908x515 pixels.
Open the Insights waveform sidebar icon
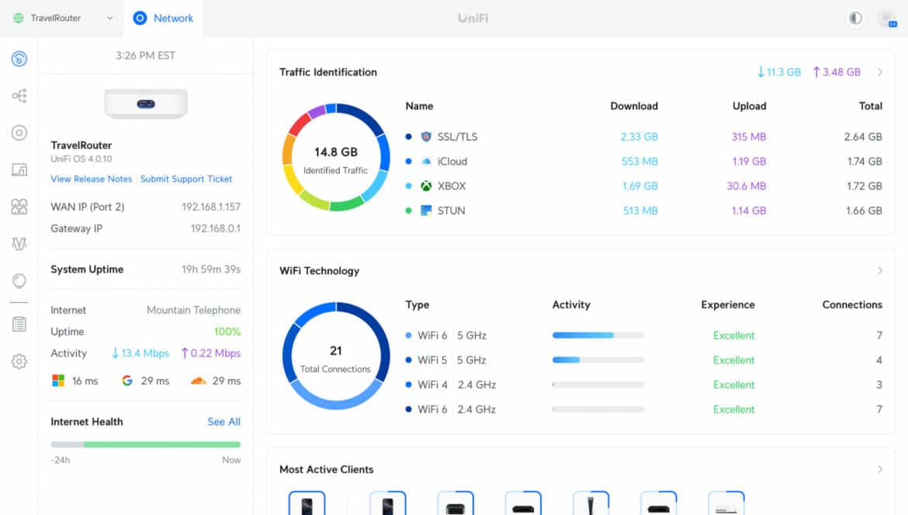point(19,244)
